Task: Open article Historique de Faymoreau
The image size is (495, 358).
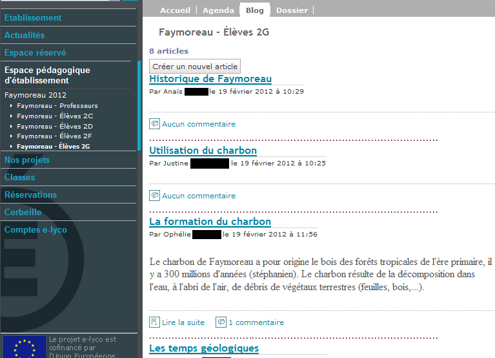Action: [210, 79]
